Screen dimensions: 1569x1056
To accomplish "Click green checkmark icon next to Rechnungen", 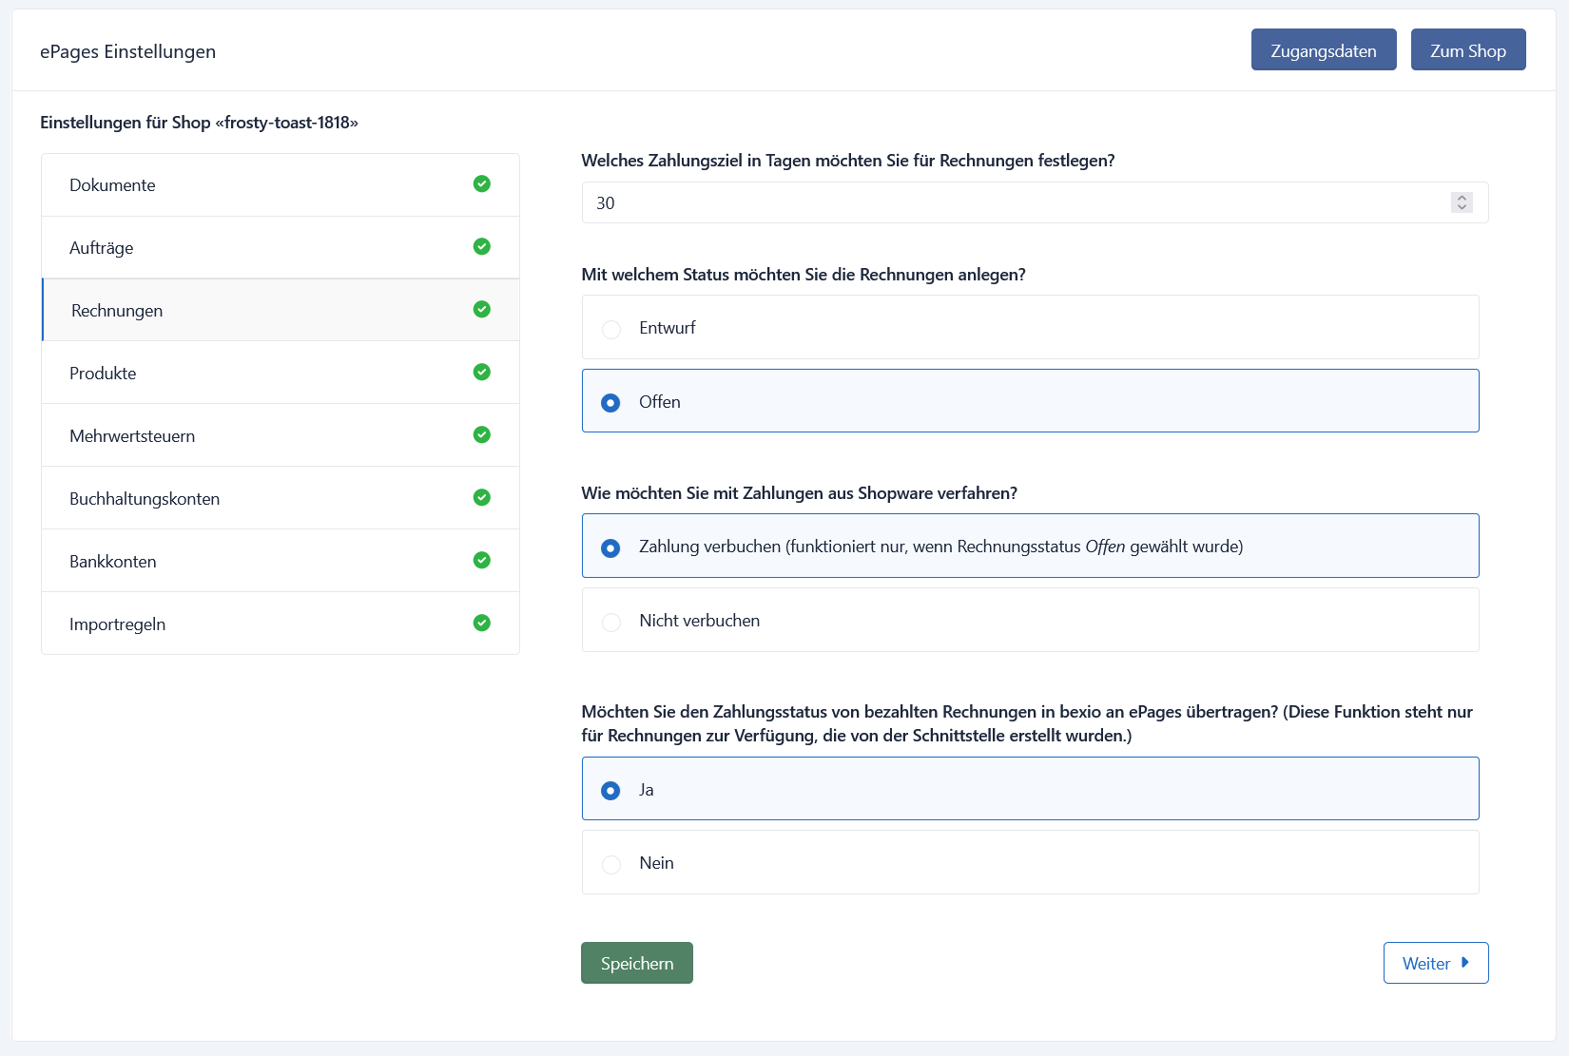I will click(x=482, y=309).
